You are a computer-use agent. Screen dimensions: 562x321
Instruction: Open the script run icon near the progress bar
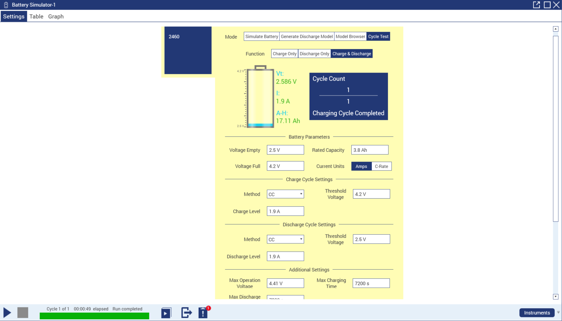click(x=166, y=313)
